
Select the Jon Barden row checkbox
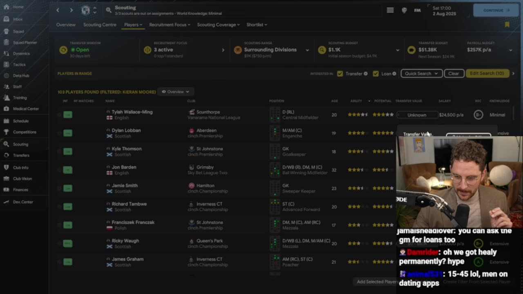point(60,170)
